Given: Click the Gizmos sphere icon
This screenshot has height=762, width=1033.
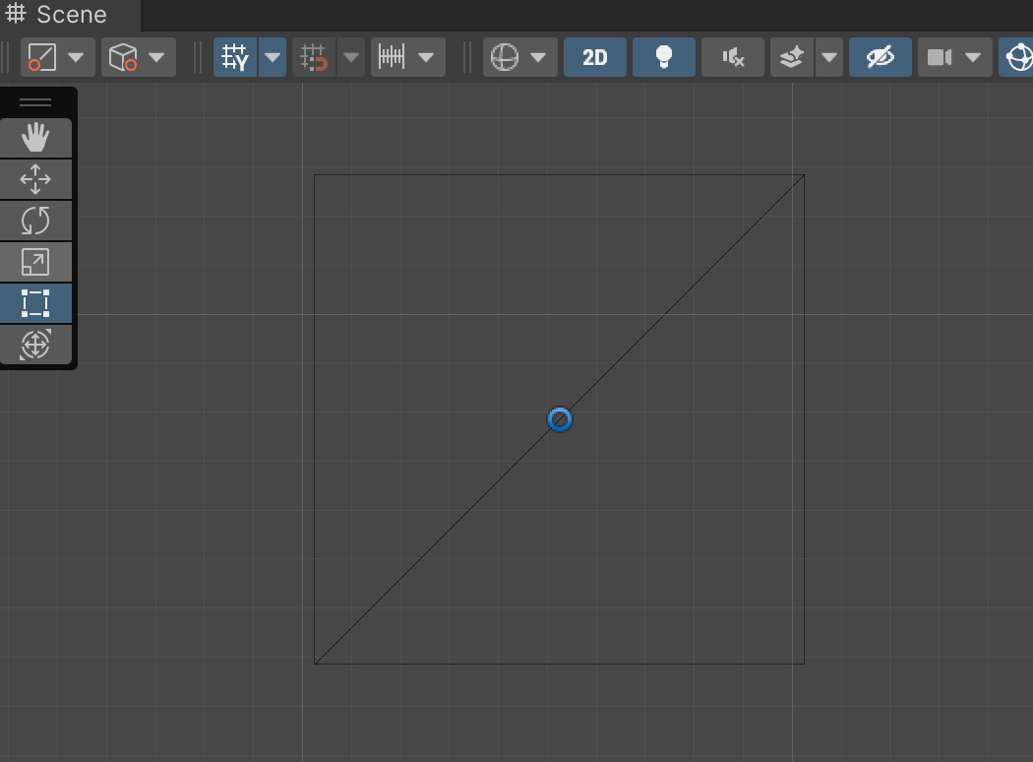Looking at the screenshot, I should click(1017, 57).
